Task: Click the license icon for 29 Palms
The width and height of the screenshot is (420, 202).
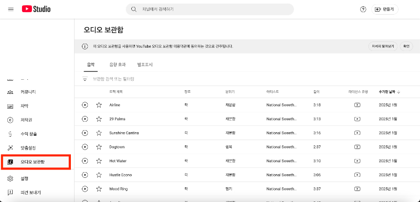Action: [x=357, y=119]
